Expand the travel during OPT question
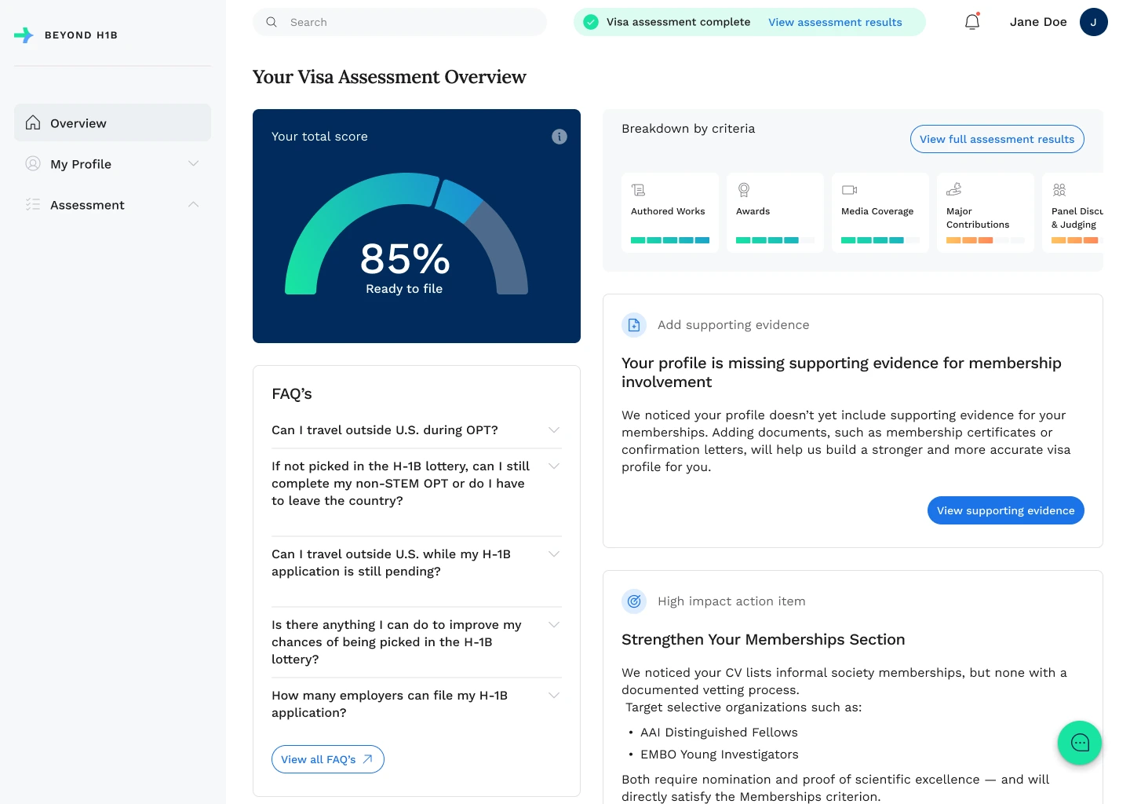Screen dimensions: 1130x804 click(553, 430)
